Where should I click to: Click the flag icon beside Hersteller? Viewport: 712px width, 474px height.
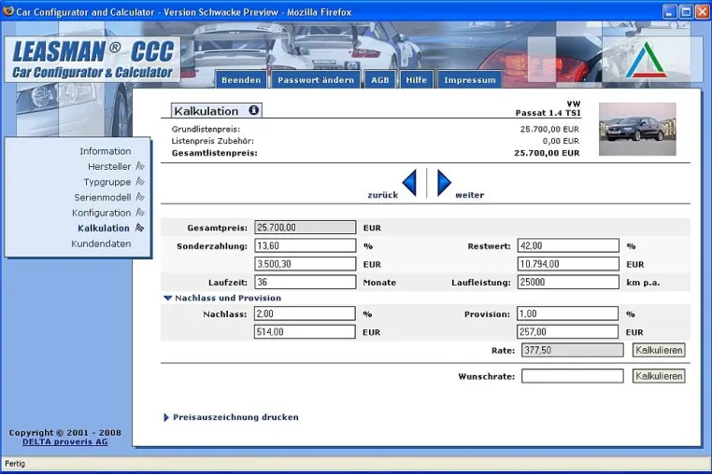click(x=140, y=166)
